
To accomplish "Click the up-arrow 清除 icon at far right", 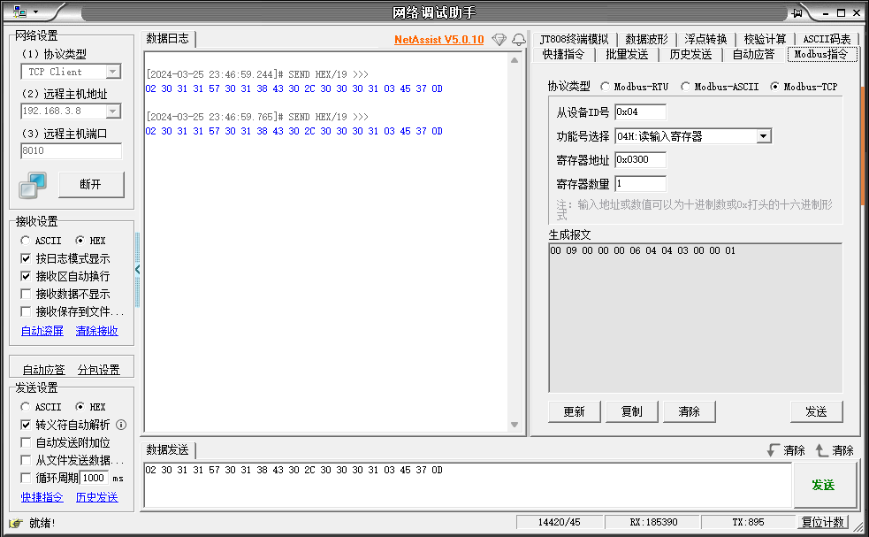I will point(822,450).
